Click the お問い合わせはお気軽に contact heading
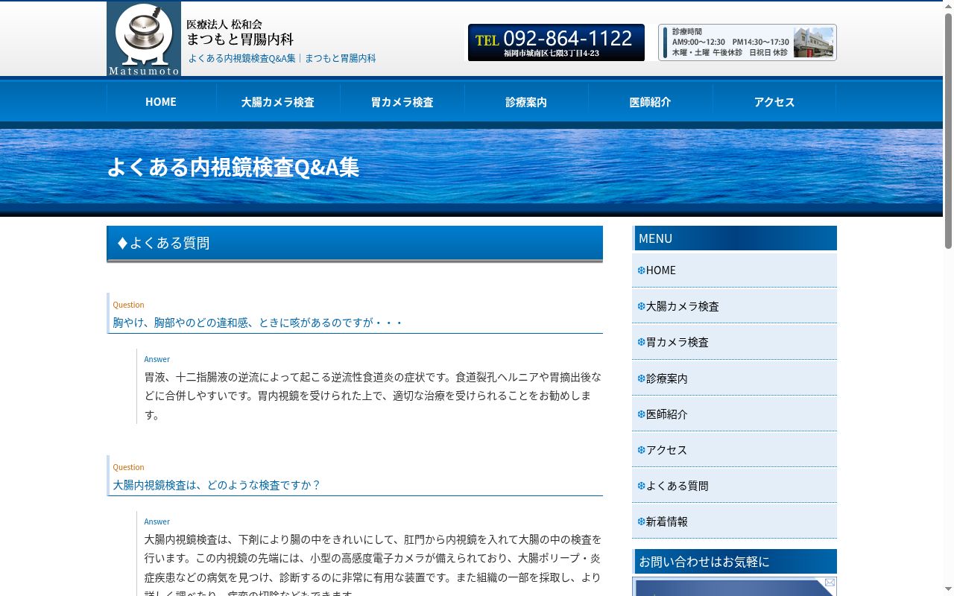The width and height of the screenshot is (954, 596). pos(734,561)
